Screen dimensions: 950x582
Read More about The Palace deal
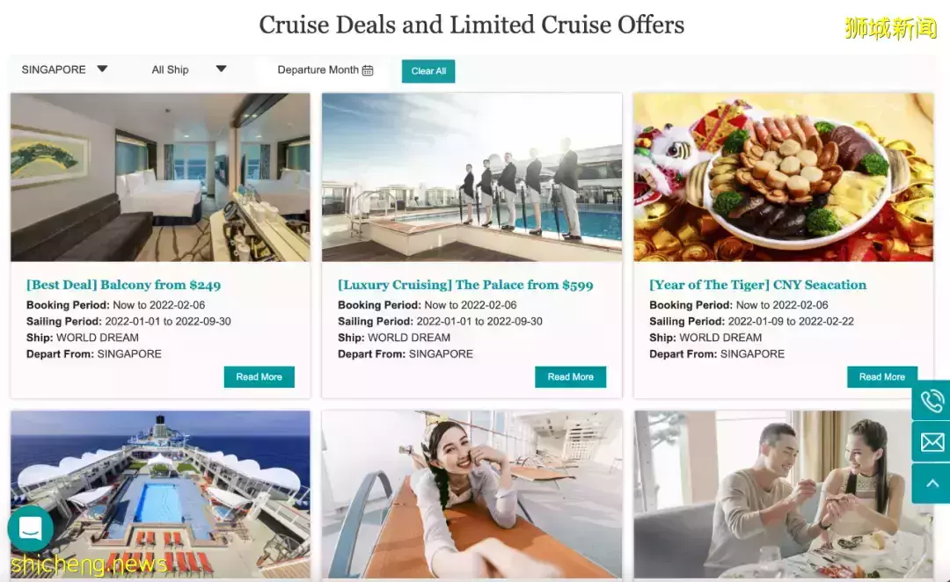[x=571, y=376]
